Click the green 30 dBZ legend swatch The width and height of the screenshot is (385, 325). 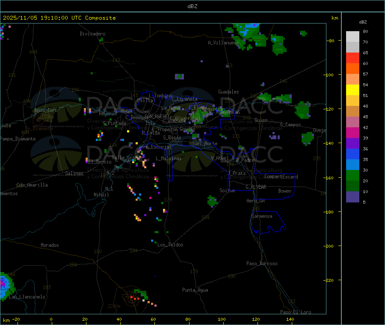point(352,175)
